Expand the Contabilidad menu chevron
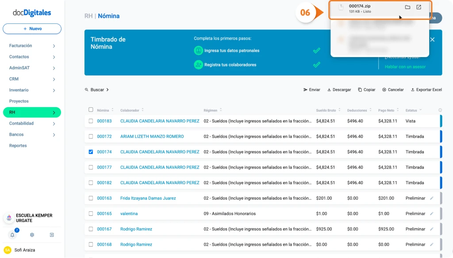453x258 pixels. (54, 123)
